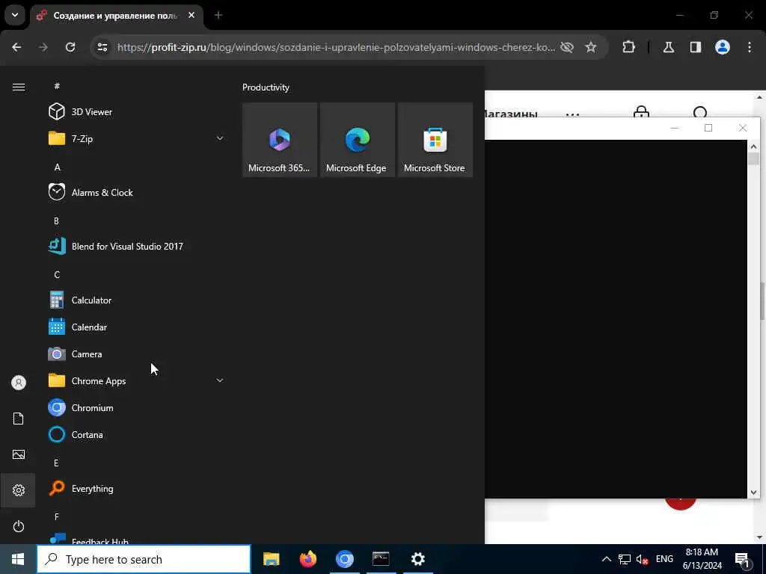
Task: Launch Chromium from the Start menu list
Action: (136, 407)
